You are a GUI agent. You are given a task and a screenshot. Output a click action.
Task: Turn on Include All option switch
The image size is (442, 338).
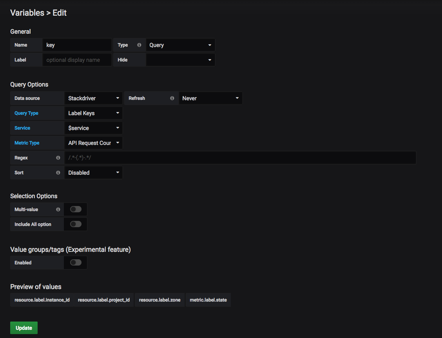pyautogui.click(x=76, y=224)
